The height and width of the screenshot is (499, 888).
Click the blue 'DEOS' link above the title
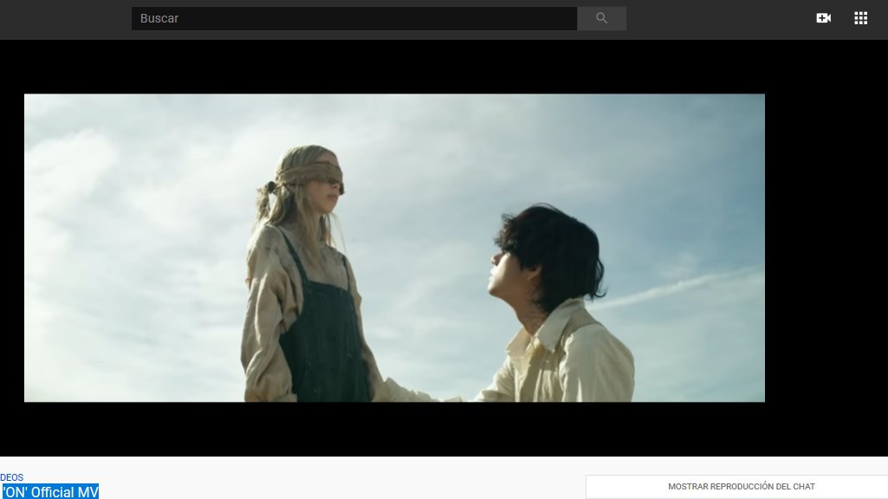(x=12, y=477)
